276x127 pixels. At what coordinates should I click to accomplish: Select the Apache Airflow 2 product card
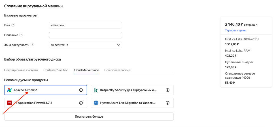(46, 90)
